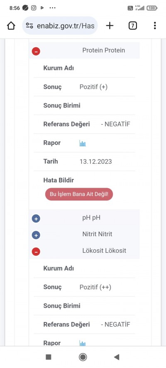Collapse the Protein Protein result section
This screenshot has height=368, width=166.
click(x=36, y=51)
